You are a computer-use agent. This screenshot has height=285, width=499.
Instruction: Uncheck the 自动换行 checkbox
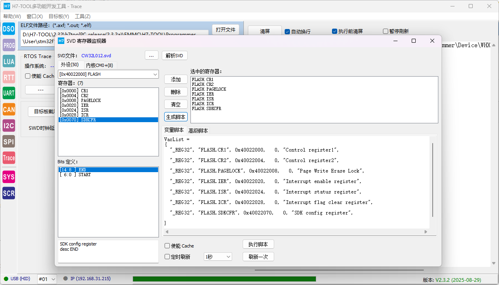click(287, 31)
